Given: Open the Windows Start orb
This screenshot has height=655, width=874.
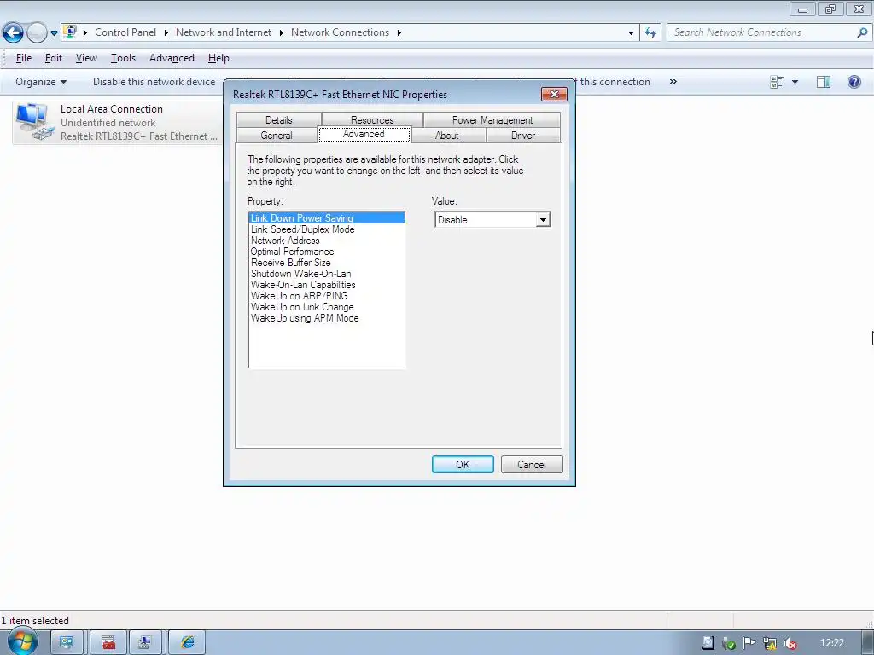Looking at the screenshot, I should [x=22, y=642].
